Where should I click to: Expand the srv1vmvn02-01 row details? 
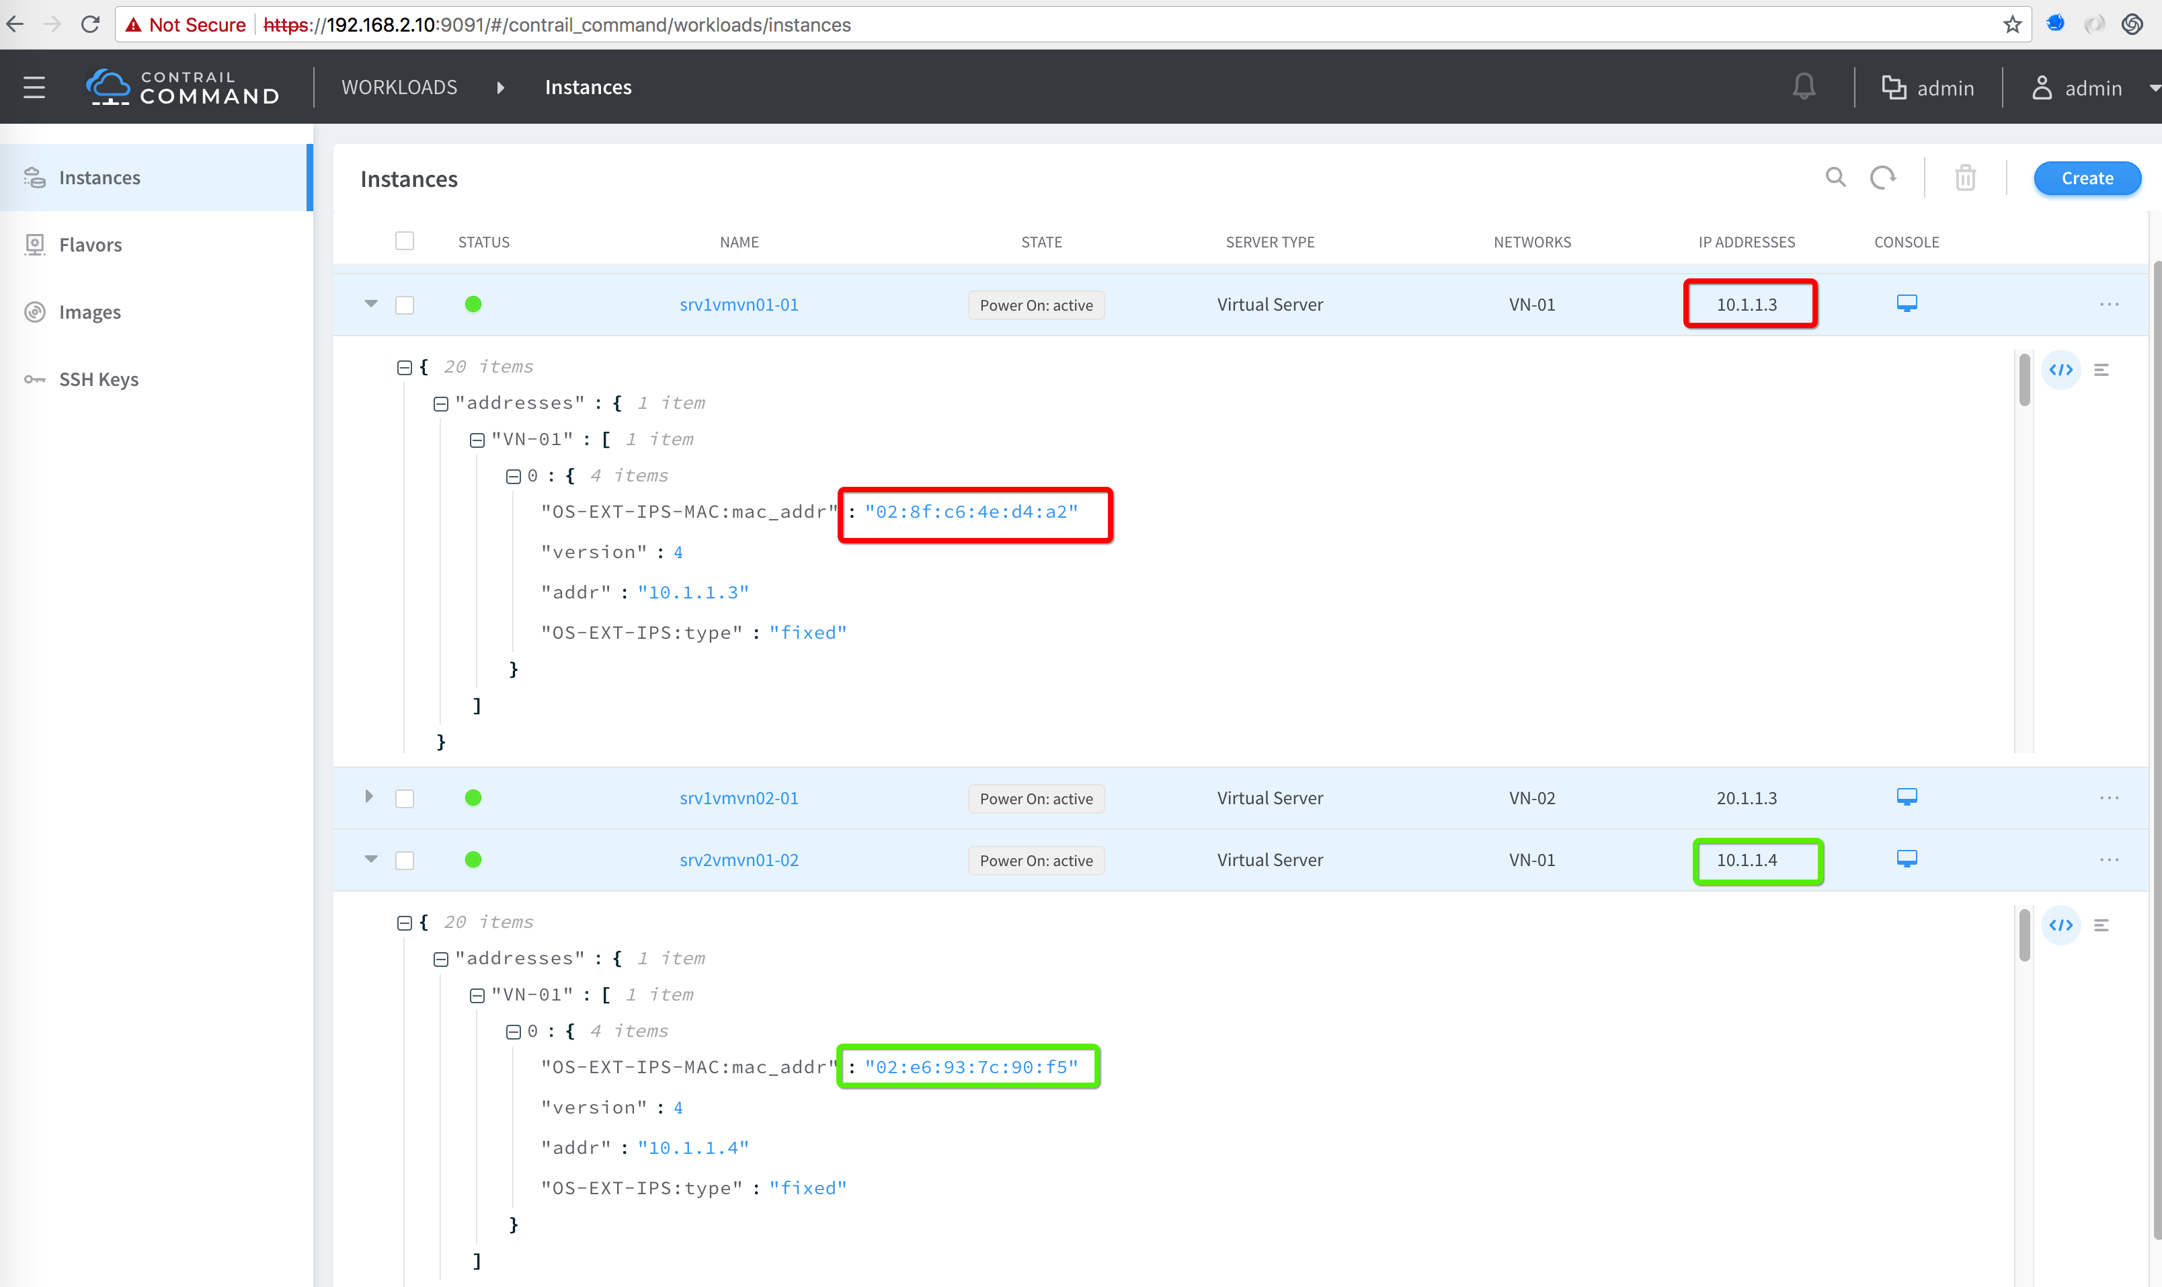[x=369, y=797]
